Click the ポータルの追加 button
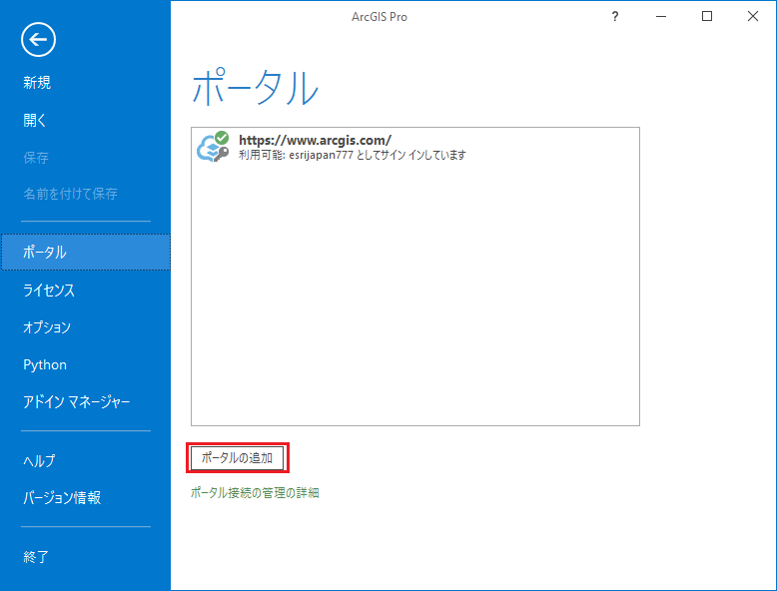 click(238, 458)
